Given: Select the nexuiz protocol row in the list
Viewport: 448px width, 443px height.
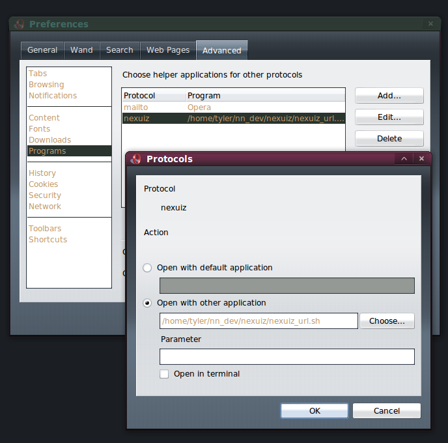Looking at the screenshot, I should [233, 119].
